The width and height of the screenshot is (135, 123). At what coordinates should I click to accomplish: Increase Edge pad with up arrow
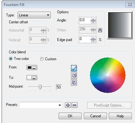click(93, 38)
